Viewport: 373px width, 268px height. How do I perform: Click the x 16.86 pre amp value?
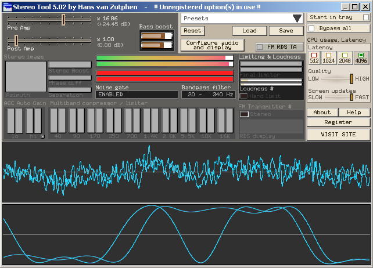(x=107, y=19)
